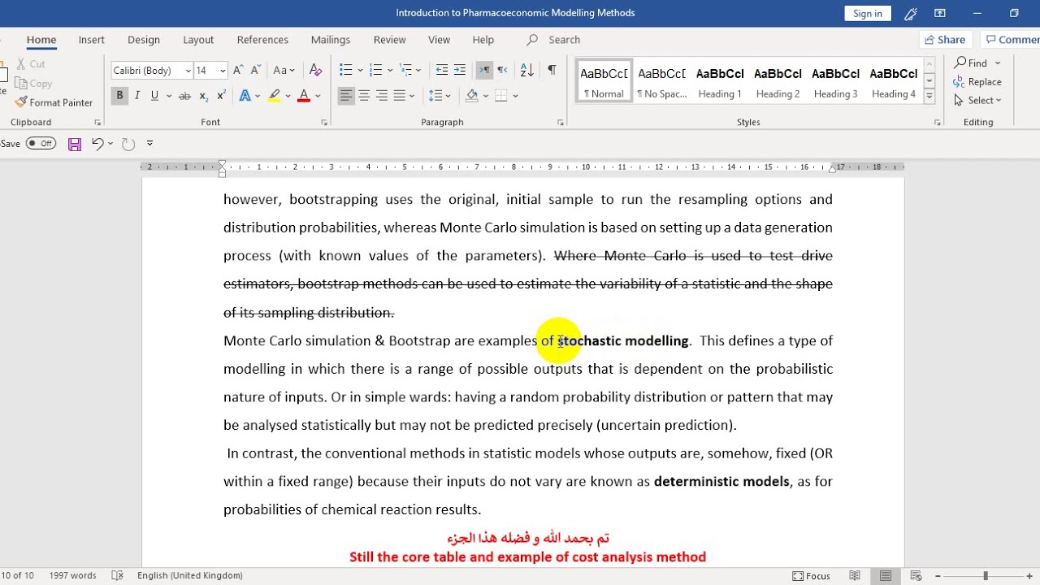
Task: Center-align the paragraph
Action: (364, 96)
